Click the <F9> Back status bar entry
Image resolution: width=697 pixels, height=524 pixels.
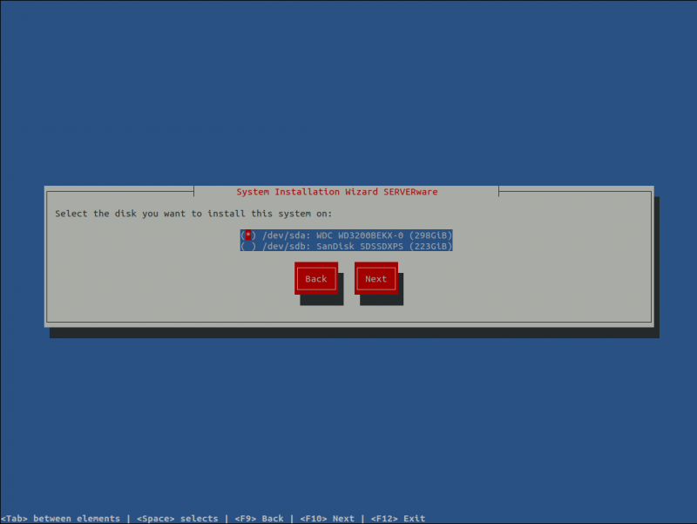click(x=257, y=518)
